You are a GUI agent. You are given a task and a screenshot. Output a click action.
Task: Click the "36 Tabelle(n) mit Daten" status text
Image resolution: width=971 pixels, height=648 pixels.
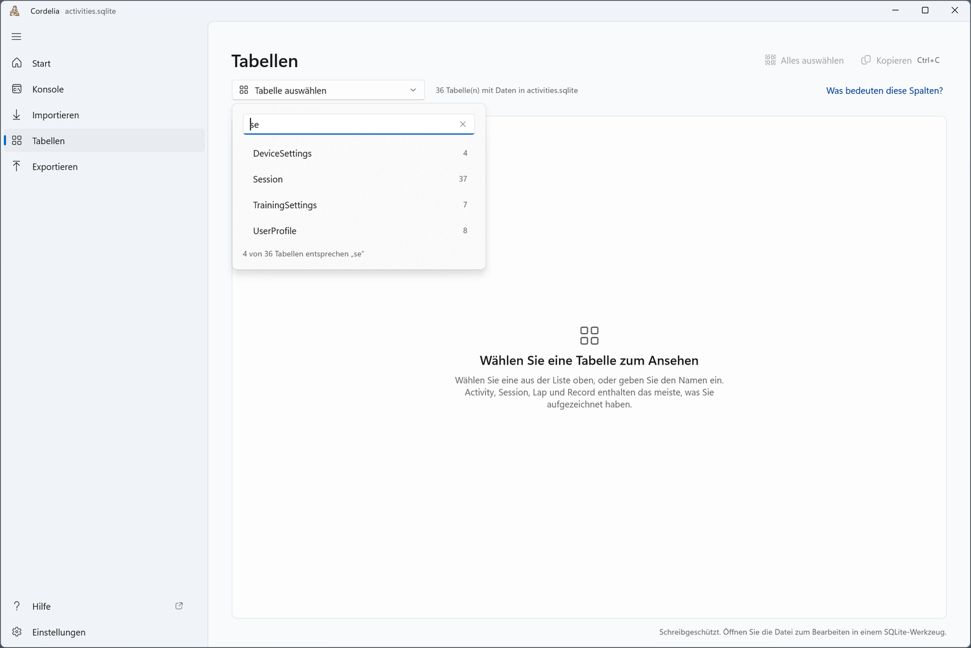pyautogui.click(x=506, y=90)
